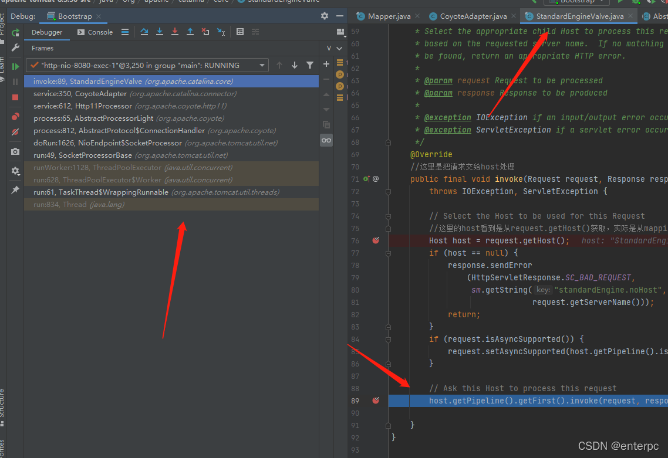Click the Show Execution Point icon

tap(125, 32)
